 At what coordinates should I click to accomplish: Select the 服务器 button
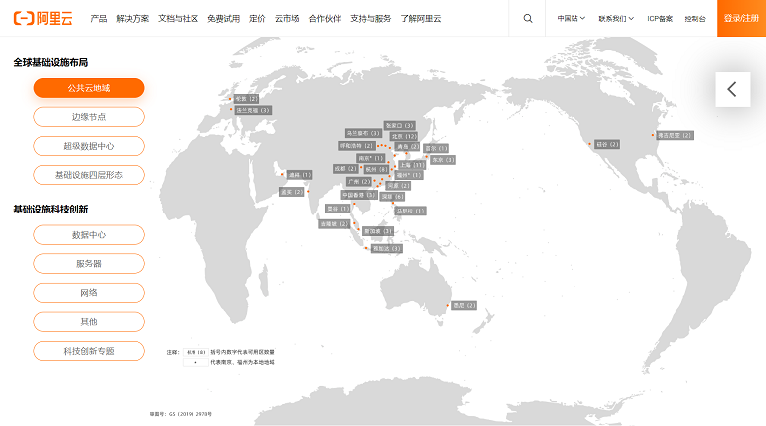coord(89,264)
